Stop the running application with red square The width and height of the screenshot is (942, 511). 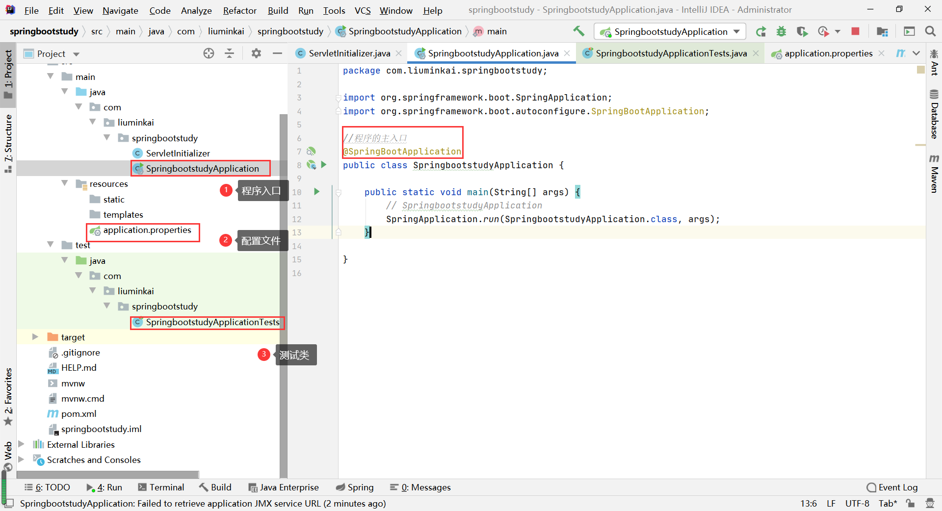coord(855,31)
